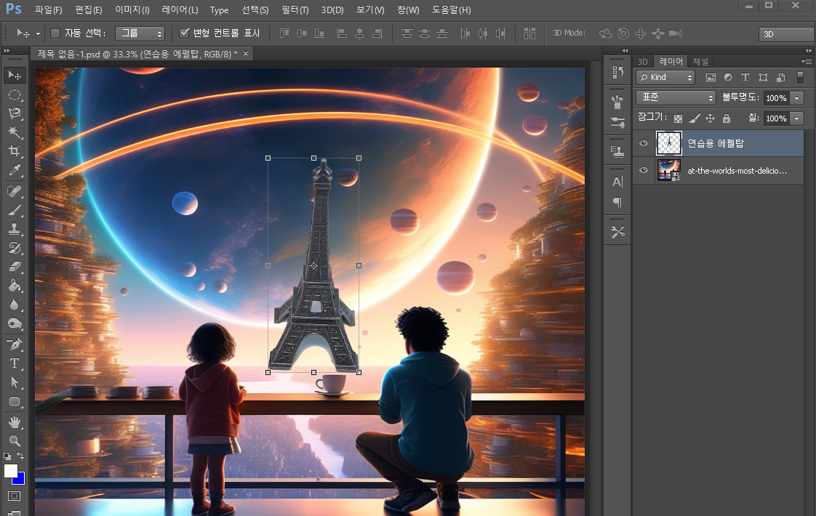Toggle lock all for layer
This screenshot has height=516, width=816.
coord(727,118)
